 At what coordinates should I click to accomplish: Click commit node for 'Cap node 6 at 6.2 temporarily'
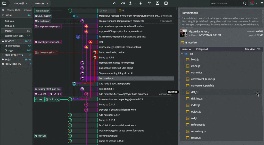click(x=74, y=84)
